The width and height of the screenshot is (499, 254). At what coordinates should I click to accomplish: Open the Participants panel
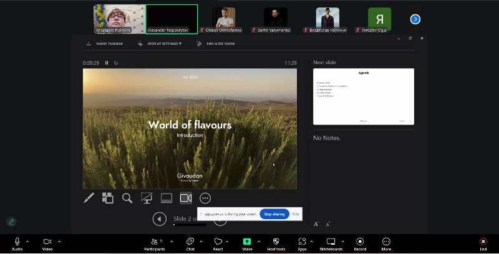click(155, 244)
